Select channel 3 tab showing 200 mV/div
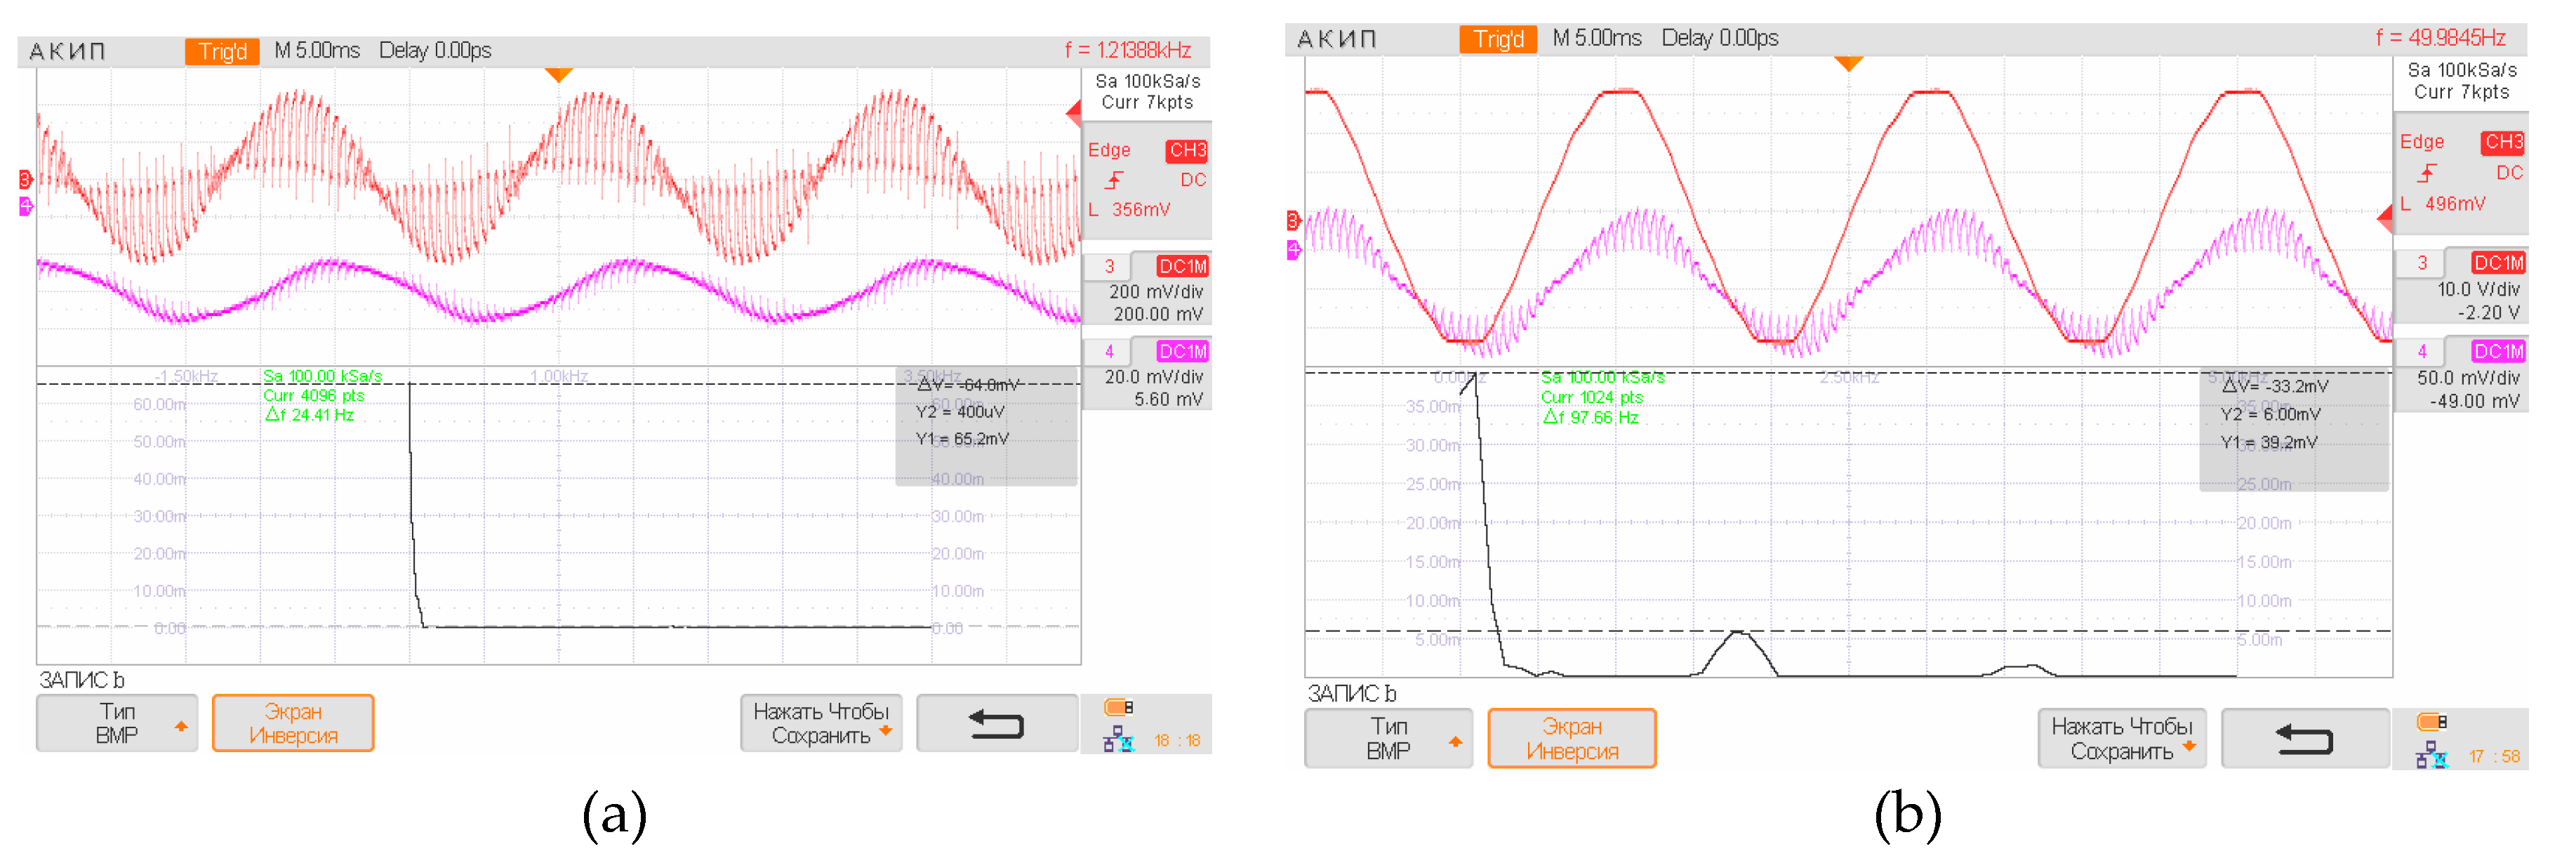Screen dimensions: 2576x856 pyautogui.click(x=1109, y=267)
